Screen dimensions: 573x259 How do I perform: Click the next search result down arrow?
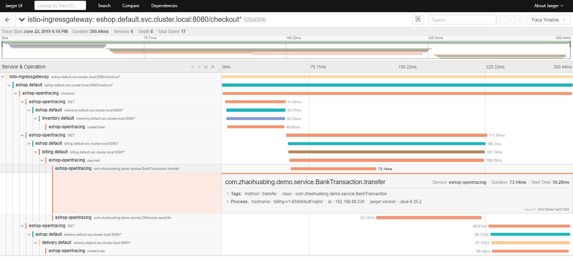[510, 20]
